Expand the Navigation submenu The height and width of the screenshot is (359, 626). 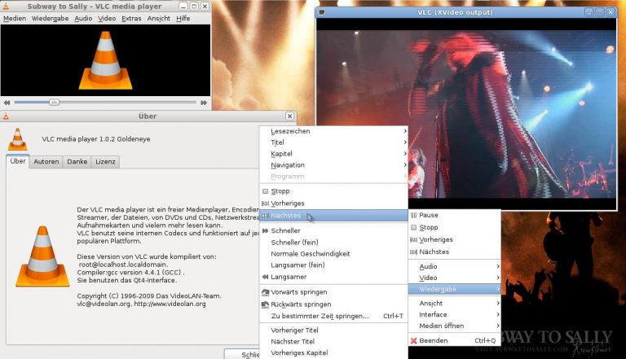click(287, 165)
